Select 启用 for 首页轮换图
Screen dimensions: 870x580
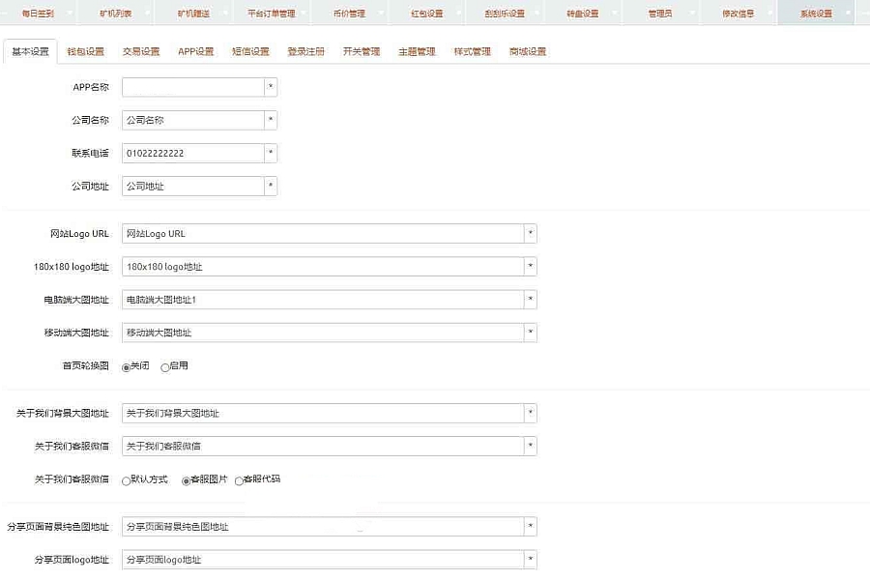click(164, 367)
